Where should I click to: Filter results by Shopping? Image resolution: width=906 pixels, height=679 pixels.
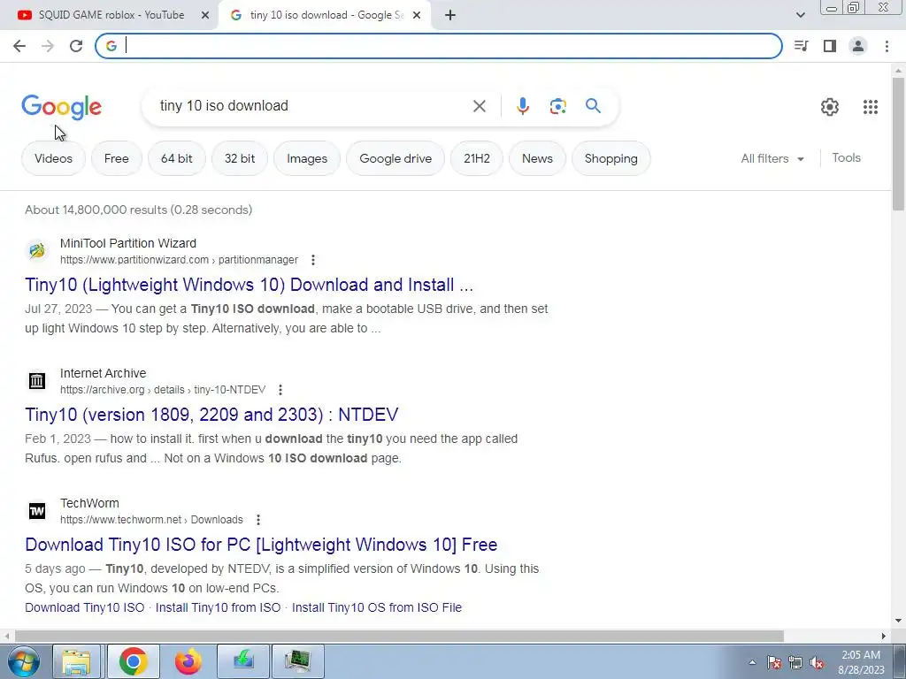coord(610,158)
